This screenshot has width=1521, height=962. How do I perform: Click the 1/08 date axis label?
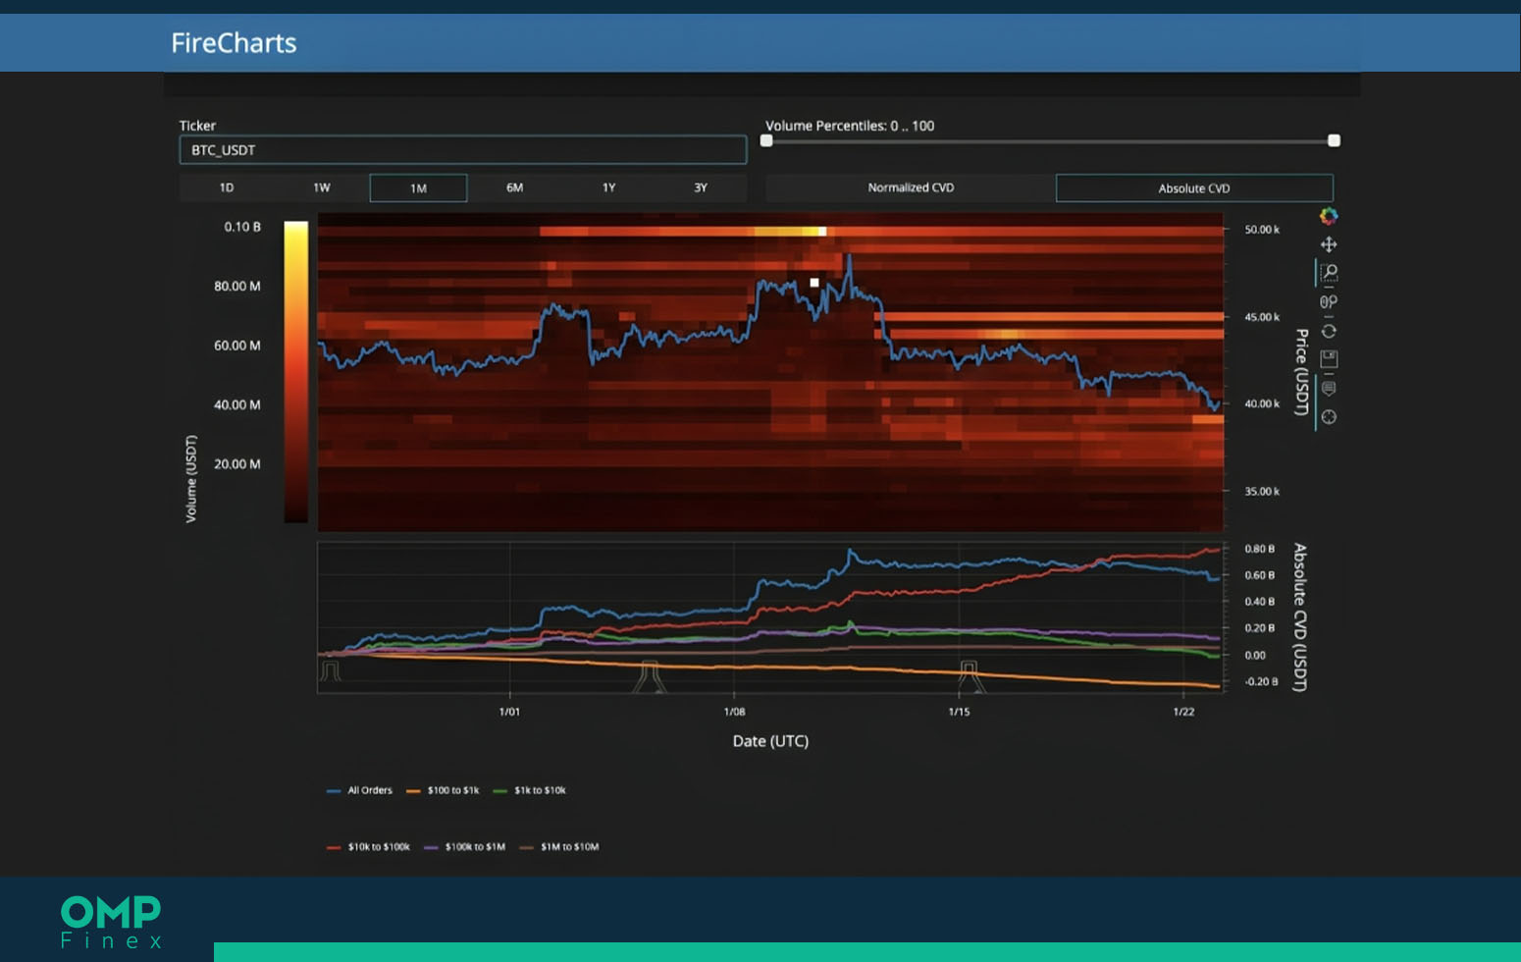[x=734, y=712]
